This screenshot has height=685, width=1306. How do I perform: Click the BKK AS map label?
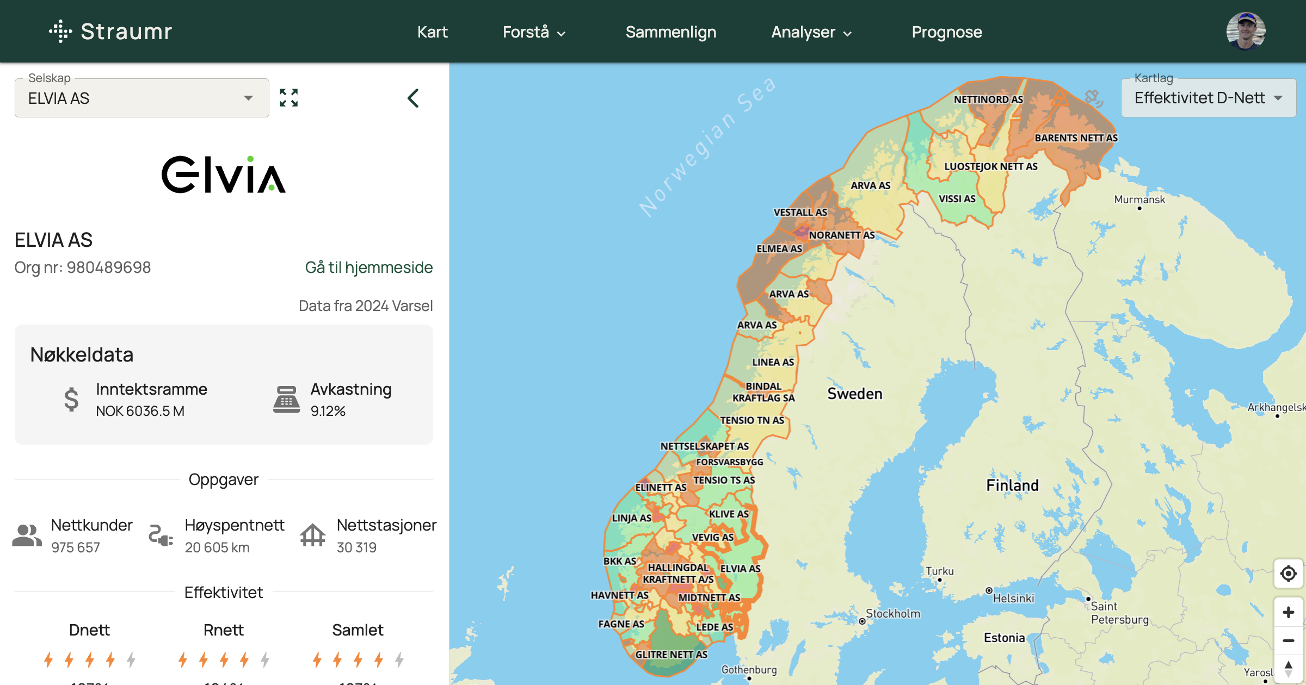620,561
